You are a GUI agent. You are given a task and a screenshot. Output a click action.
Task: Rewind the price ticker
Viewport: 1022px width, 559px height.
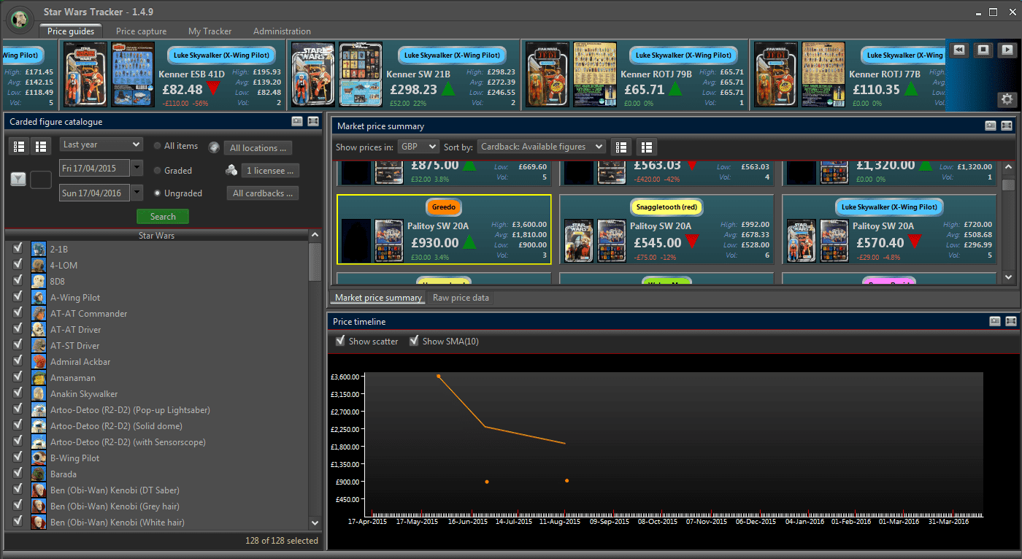tap(959, 50)
